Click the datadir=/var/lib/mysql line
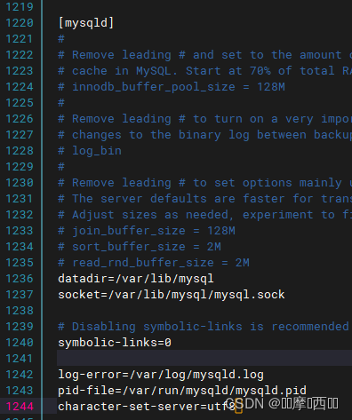 click(x=136, y=279)
